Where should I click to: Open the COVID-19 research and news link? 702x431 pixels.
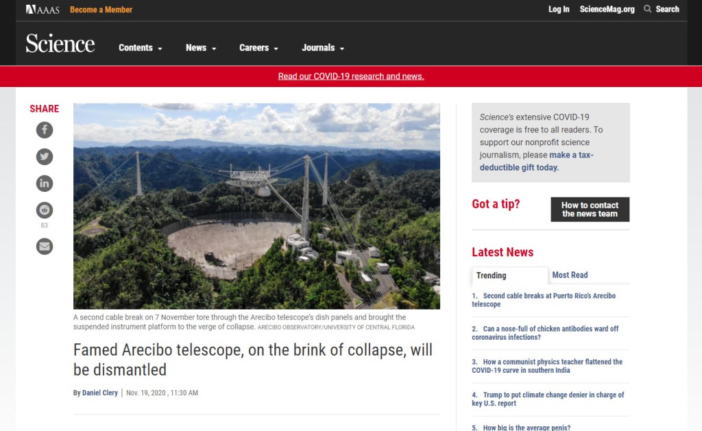click(x=351, y=76)
